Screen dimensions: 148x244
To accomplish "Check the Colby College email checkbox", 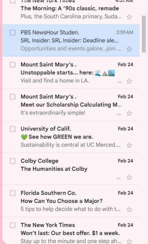I will [x=13, y=161].
